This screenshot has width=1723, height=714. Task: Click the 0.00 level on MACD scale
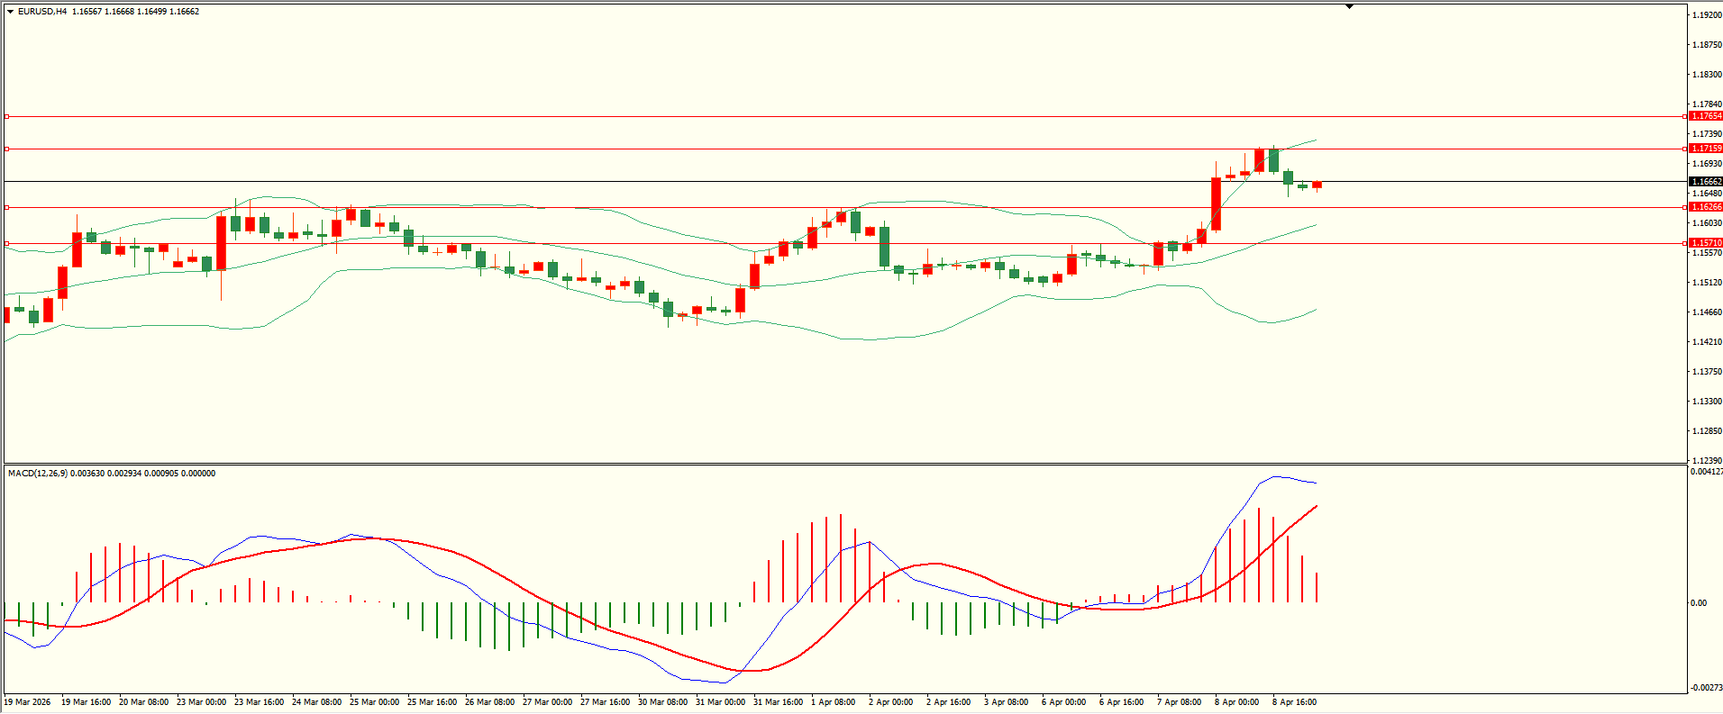(1698, 603)
